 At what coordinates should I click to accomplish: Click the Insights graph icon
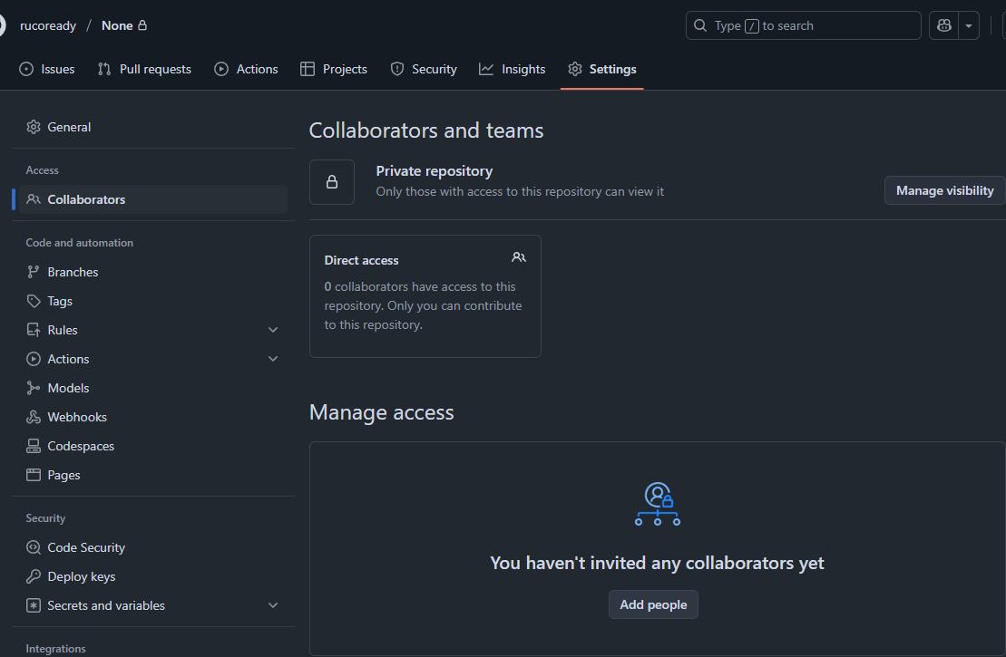click(486, 69)
